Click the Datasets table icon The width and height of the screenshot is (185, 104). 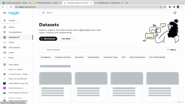pos(5,37)
